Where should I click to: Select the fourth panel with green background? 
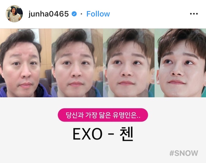(x=180, y=63)
